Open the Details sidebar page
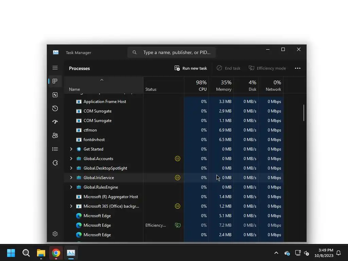The height and width of the screenshot is (261, 348). (x=55, y=149)
